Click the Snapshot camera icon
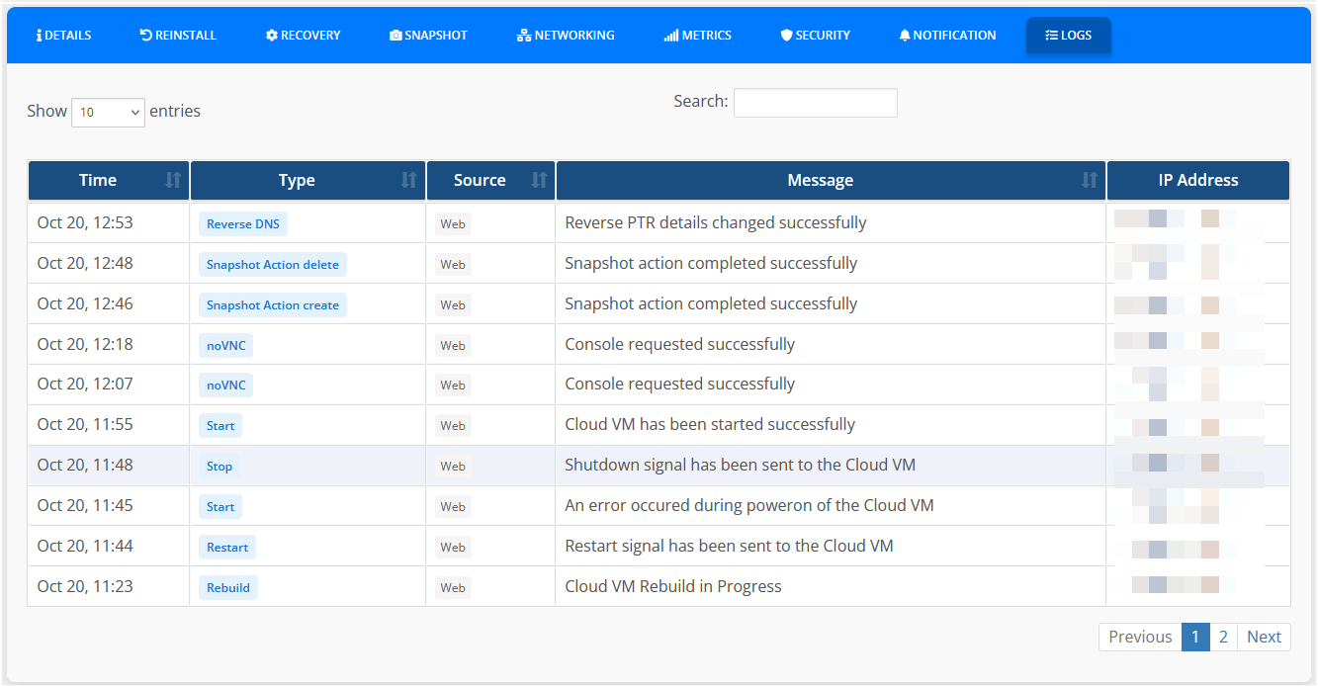Image resolution: width=1318 pixels, height=686 pixels. (395, 35)
